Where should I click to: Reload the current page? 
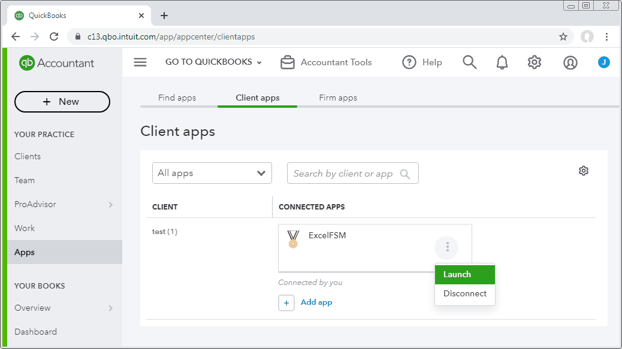[54, 37]
